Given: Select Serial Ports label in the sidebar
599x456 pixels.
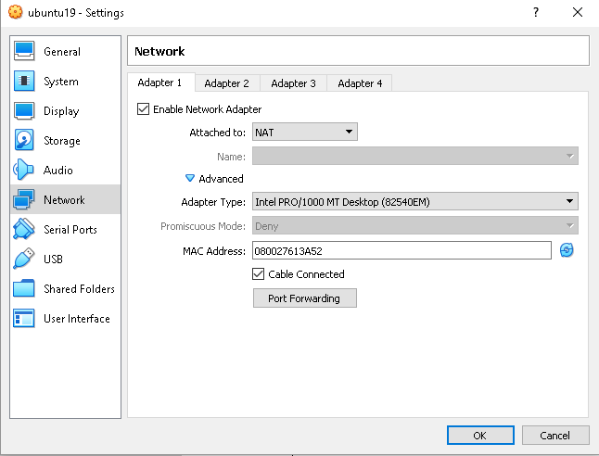Looking at the screenshot, I should tap(70, 230).
